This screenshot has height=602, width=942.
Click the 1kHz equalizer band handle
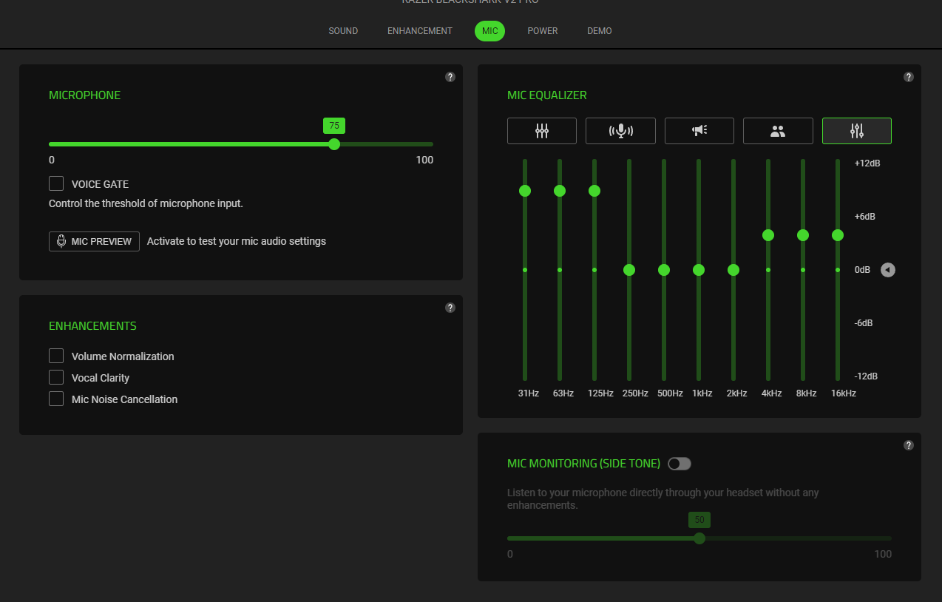click(699, 270)
